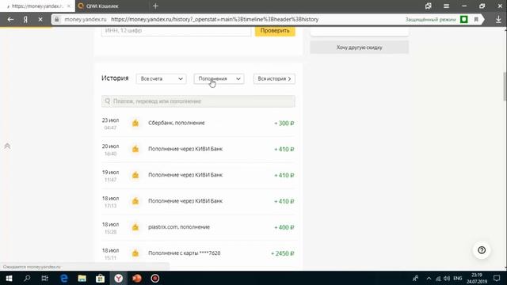Open Microsoft Store from taskbar
Image resolution: width=507 pixels, height=285 pixels.
(101, 278)
